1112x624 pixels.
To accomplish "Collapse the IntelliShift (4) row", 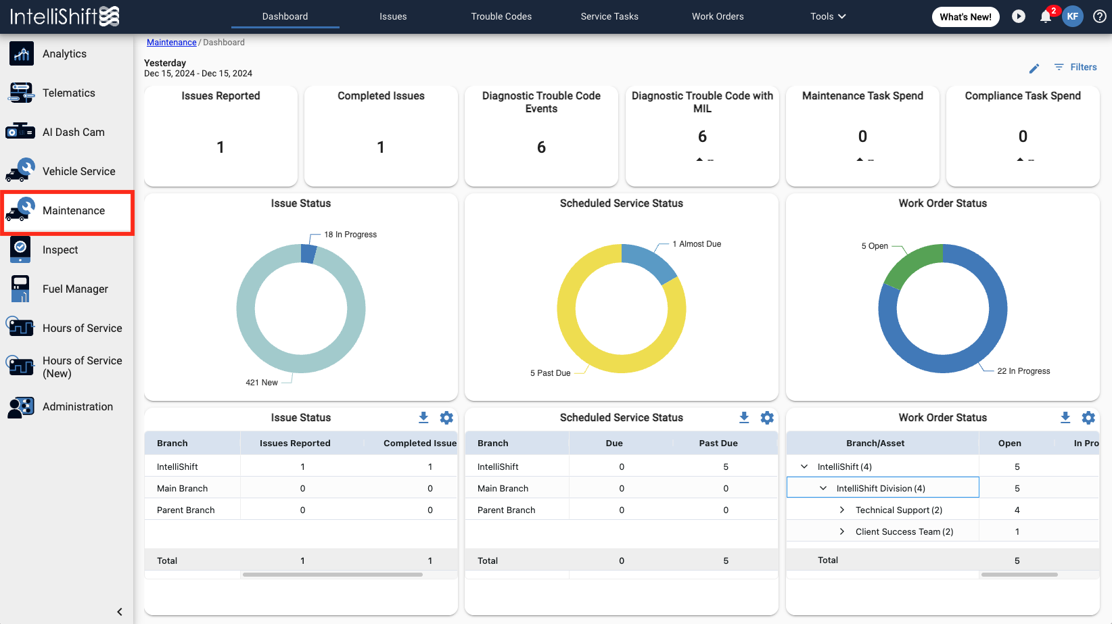I will 804,466.
